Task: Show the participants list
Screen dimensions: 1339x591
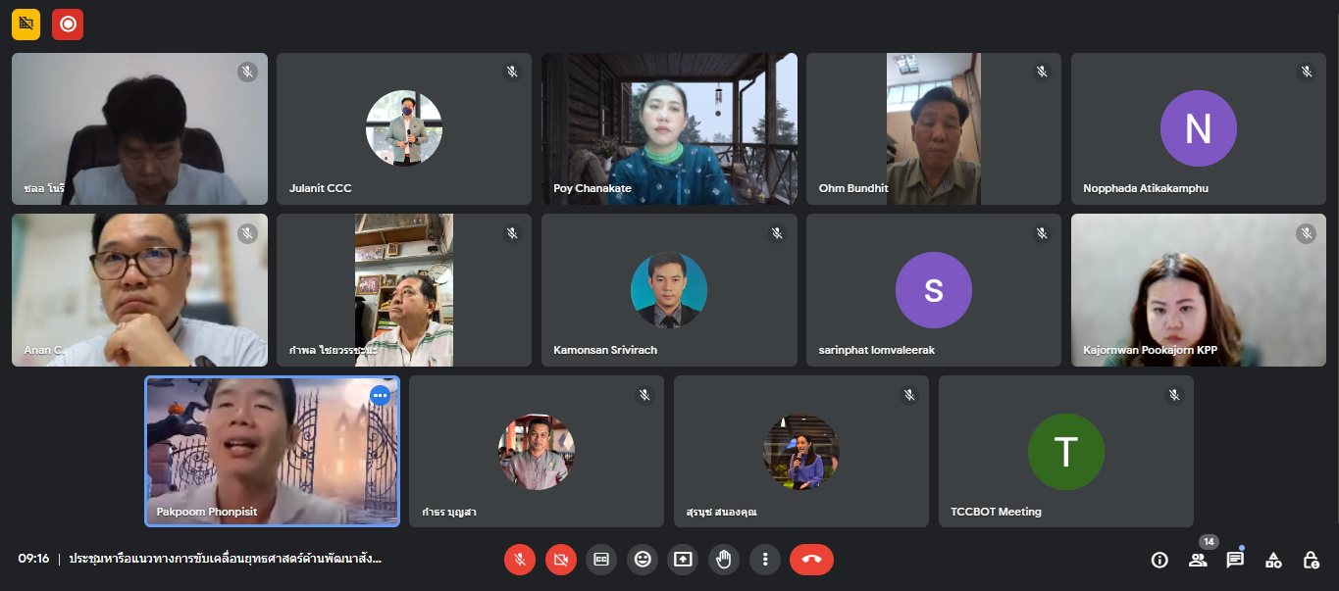Action: (1198, 560)
